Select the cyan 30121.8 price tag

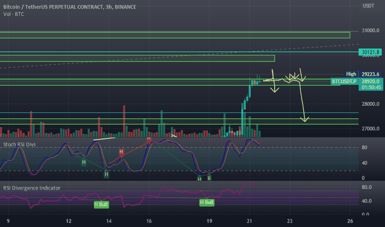tap(370, 52)
